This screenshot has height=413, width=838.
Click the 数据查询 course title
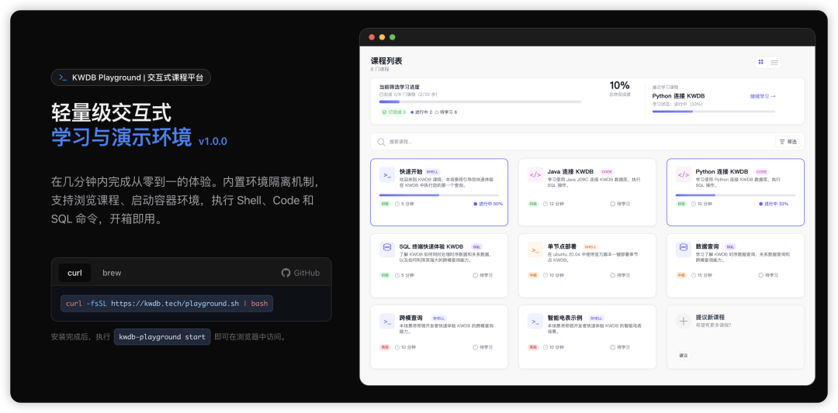point(707,246)
